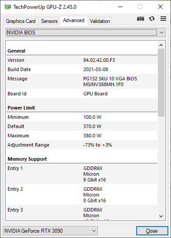Click the Entry 3 row label
Screen dimensions: 171x238
15,210
